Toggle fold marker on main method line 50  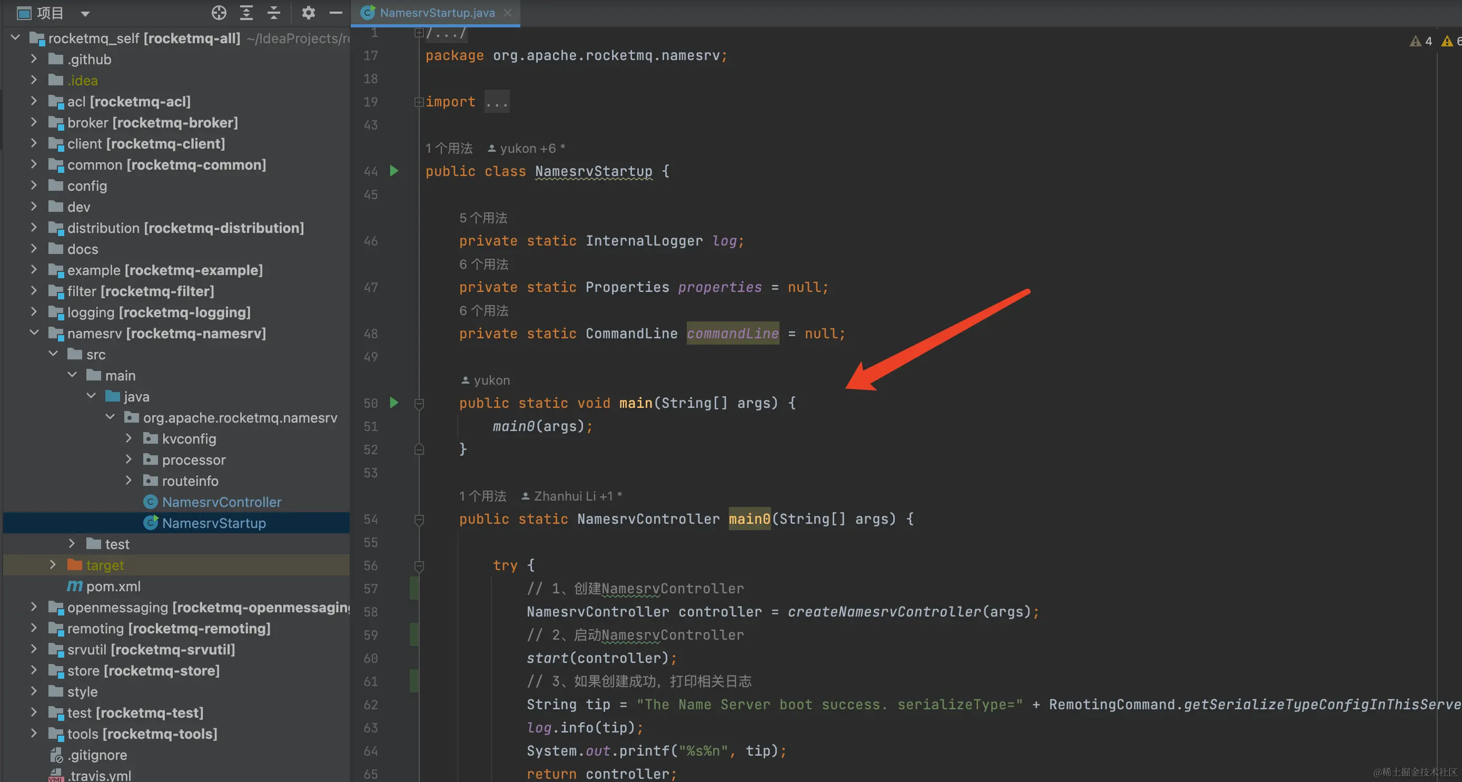[419, 403]
